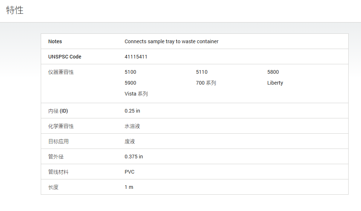Select the UNSPSC code value 41115411
The width and height of the screenshot is (361, 211).
[136, 57]
